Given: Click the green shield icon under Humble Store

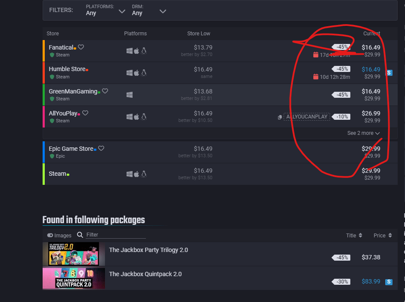Looking at the screenshot, I should [x=52, y=77].
